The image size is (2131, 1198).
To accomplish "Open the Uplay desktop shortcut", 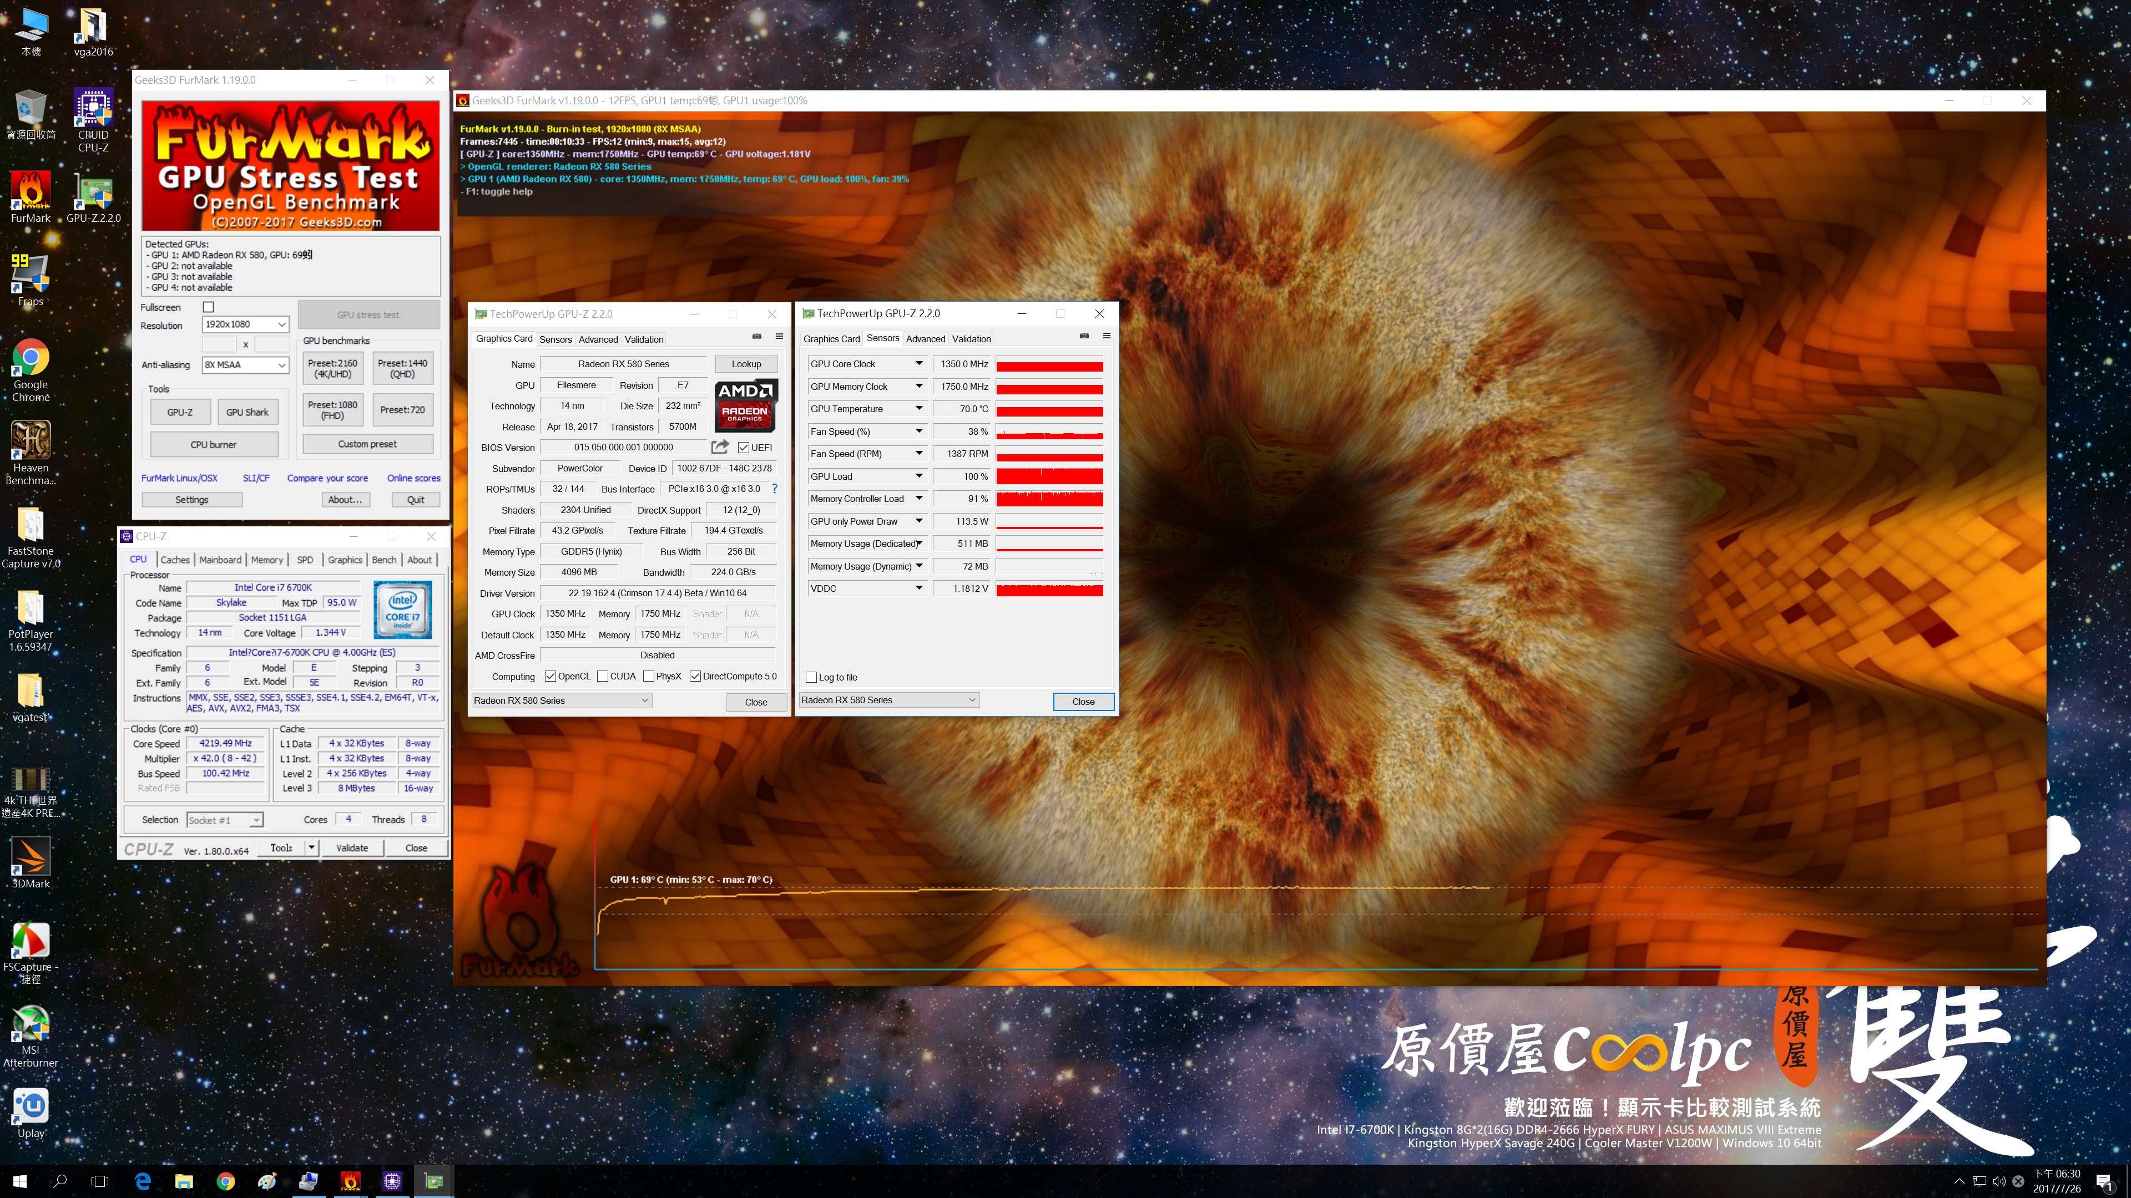I will tap(31, 1113).
